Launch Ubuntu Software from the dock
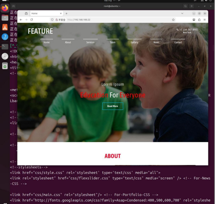 [x=5, y=27]
